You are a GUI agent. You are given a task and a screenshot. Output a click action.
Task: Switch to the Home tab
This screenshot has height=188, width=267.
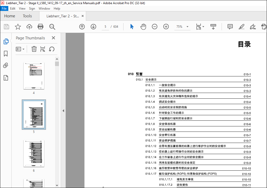coord(10,16)
